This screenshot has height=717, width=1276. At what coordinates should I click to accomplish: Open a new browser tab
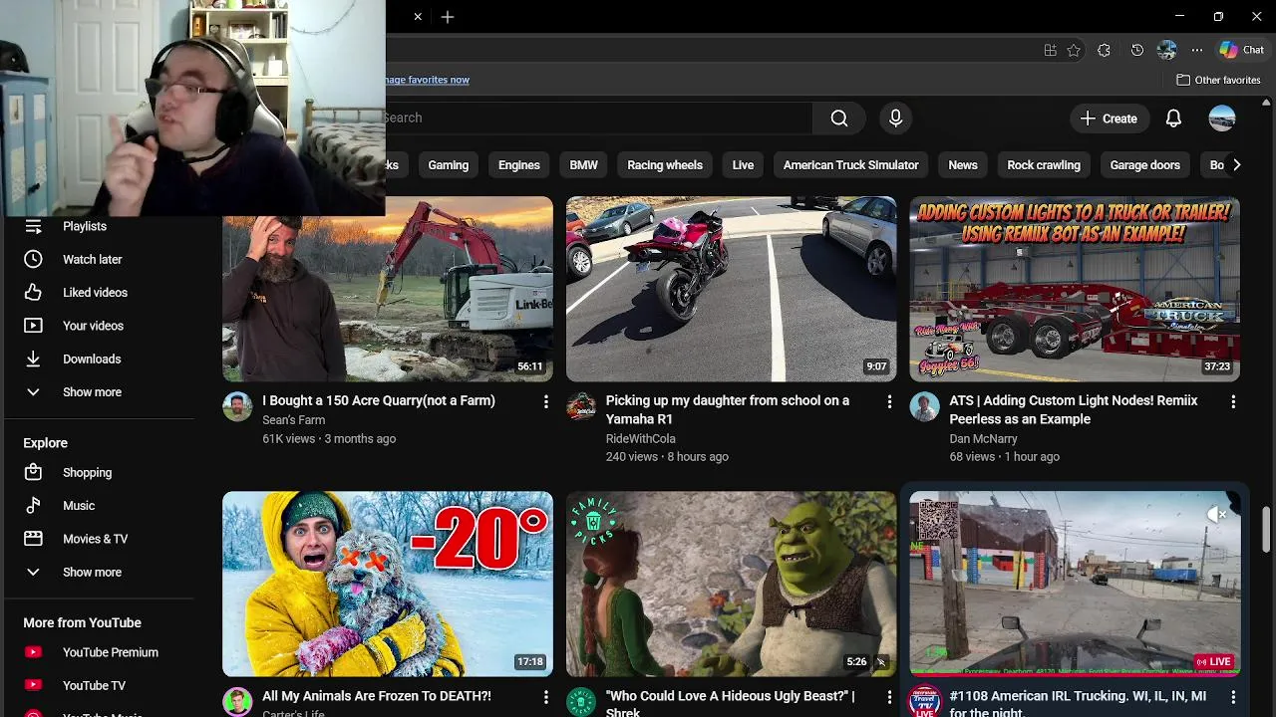click(448, 17)
